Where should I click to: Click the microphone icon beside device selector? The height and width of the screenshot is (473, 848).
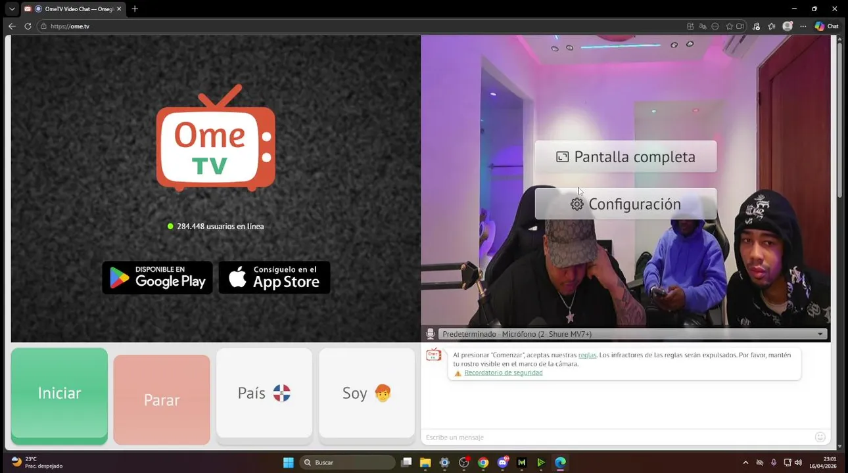tap(431, 334)
